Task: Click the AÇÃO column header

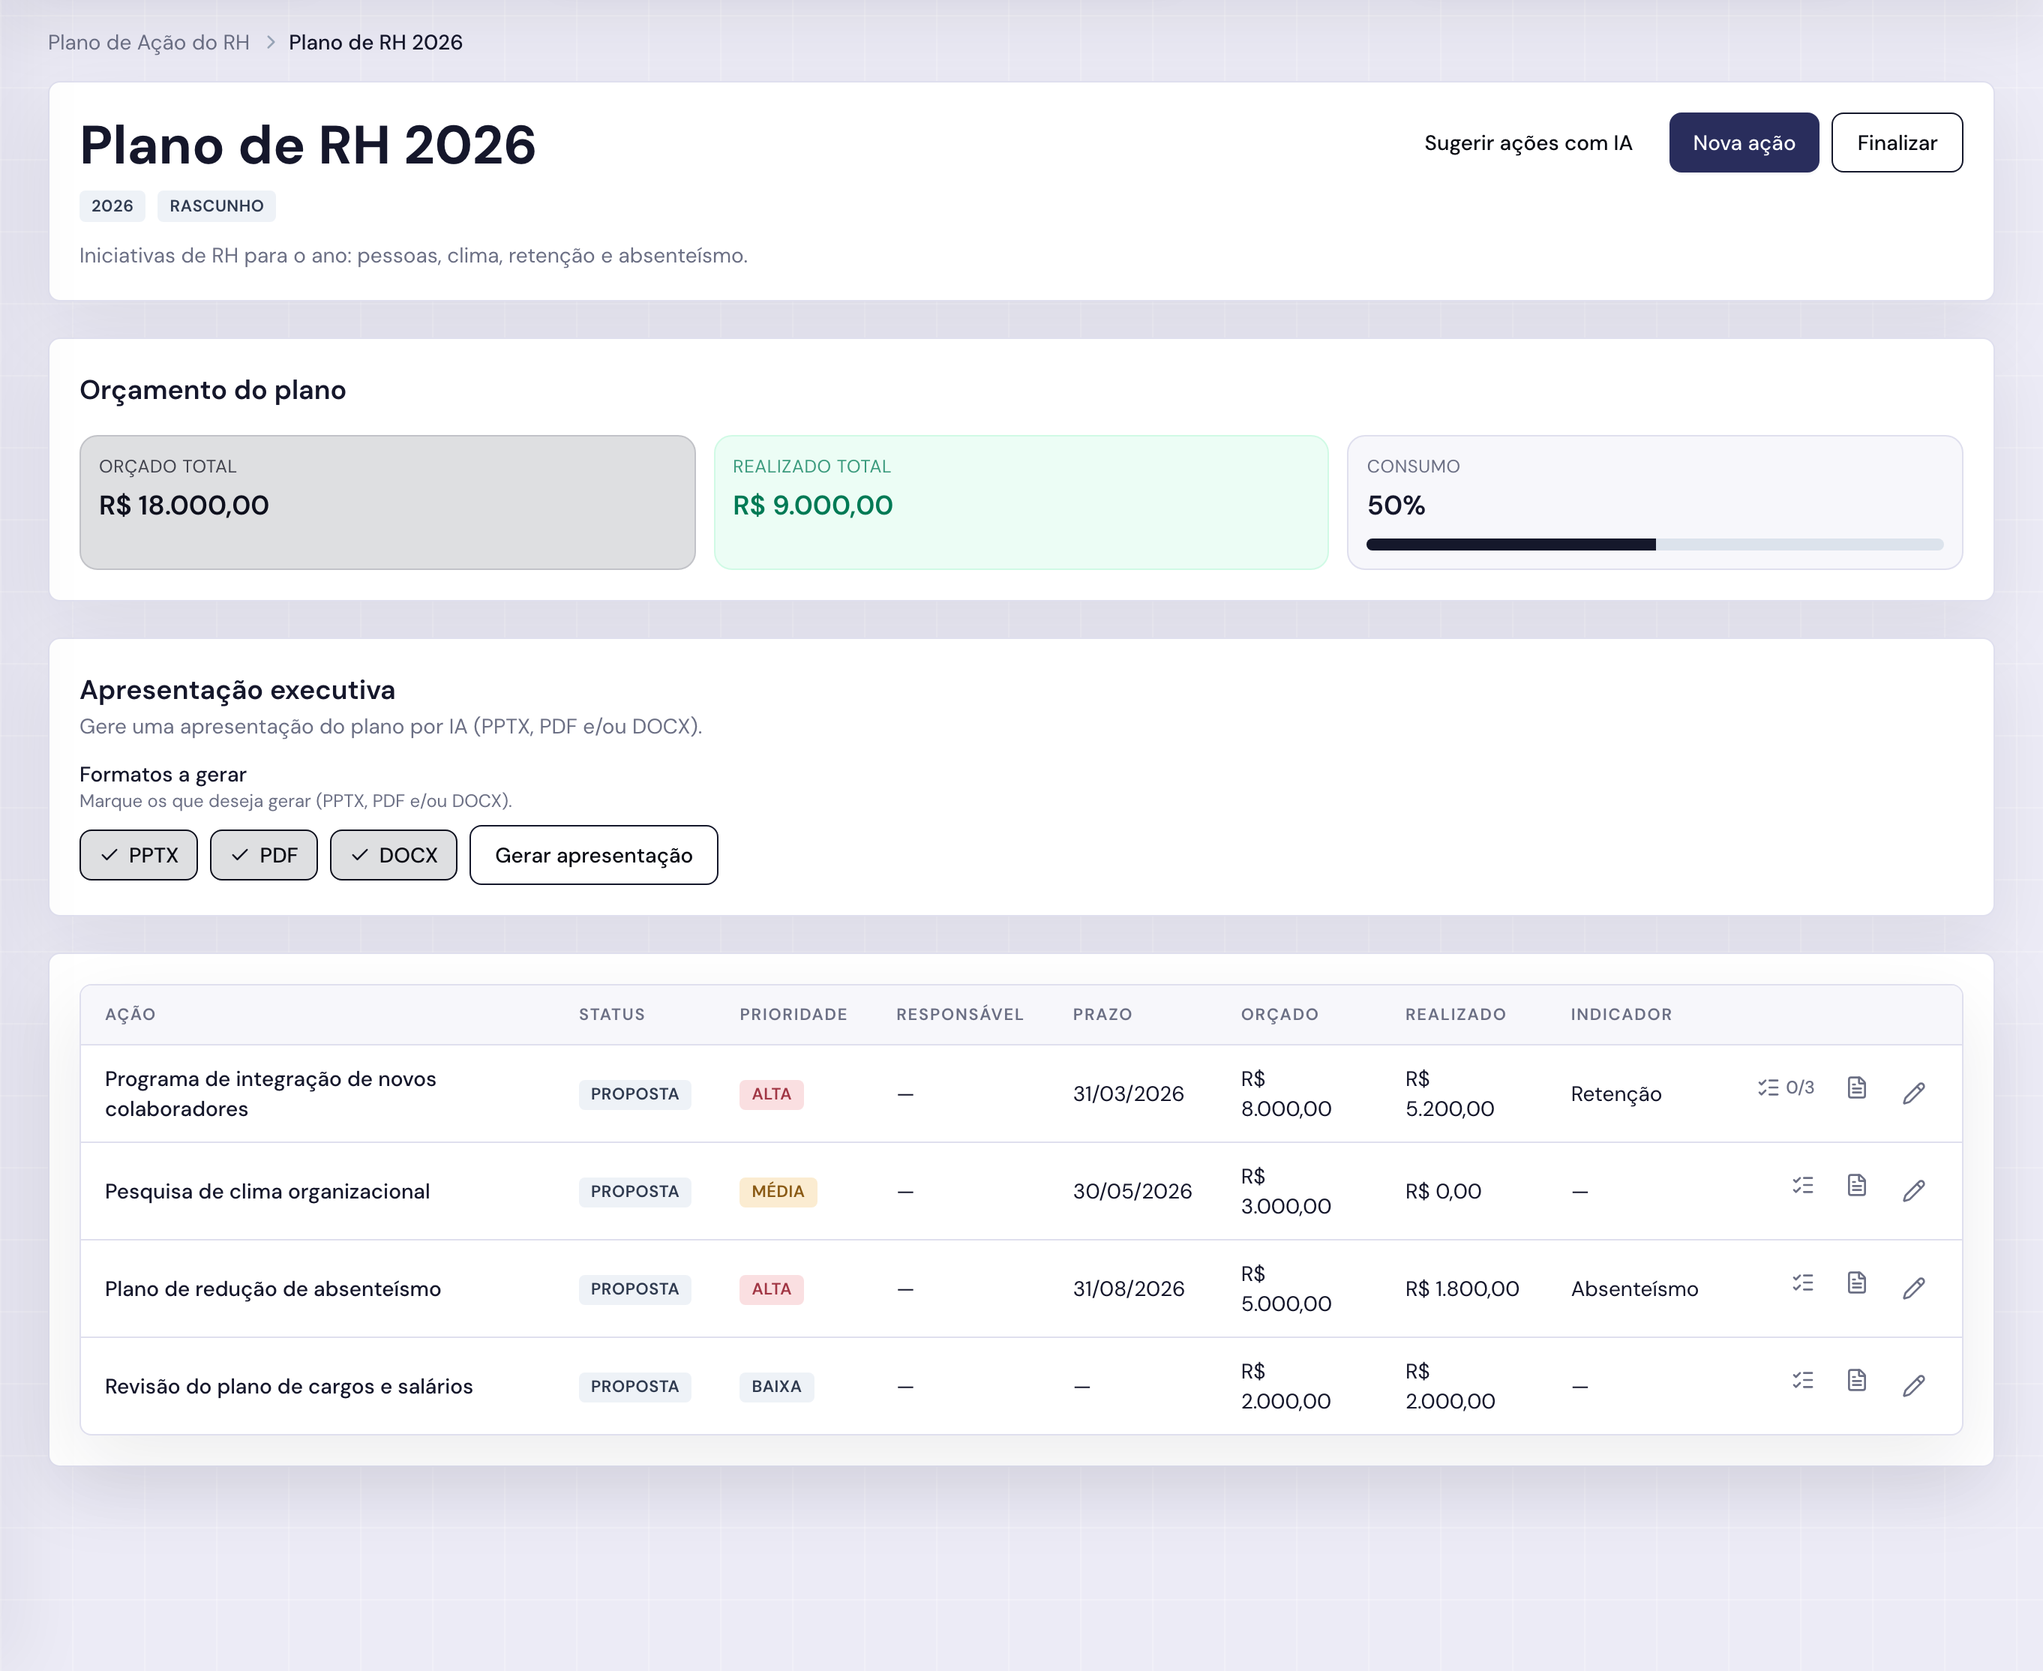Action: 130,1015
